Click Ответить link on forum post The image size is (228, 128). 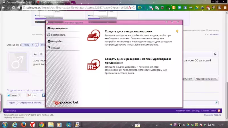214,34
